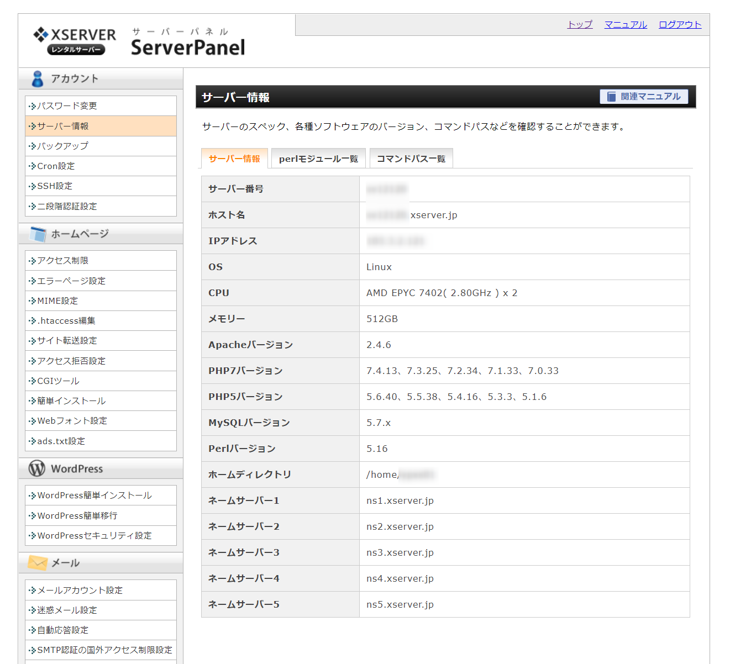
Task: Open 自動応答設定
Action: (x=101, y=630)
